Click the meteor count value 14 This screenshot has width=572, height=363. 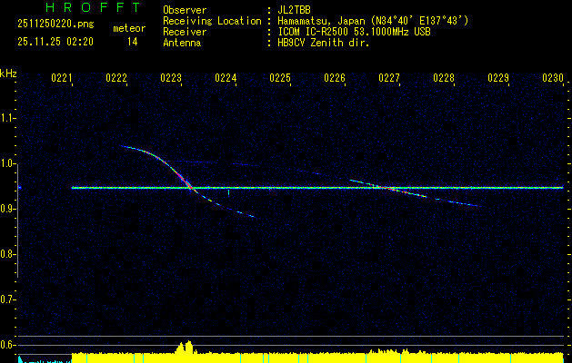(x=133, y=42)
